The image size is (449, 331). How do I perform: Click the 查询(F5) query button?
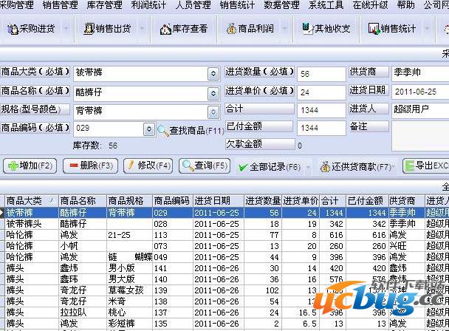205,166
